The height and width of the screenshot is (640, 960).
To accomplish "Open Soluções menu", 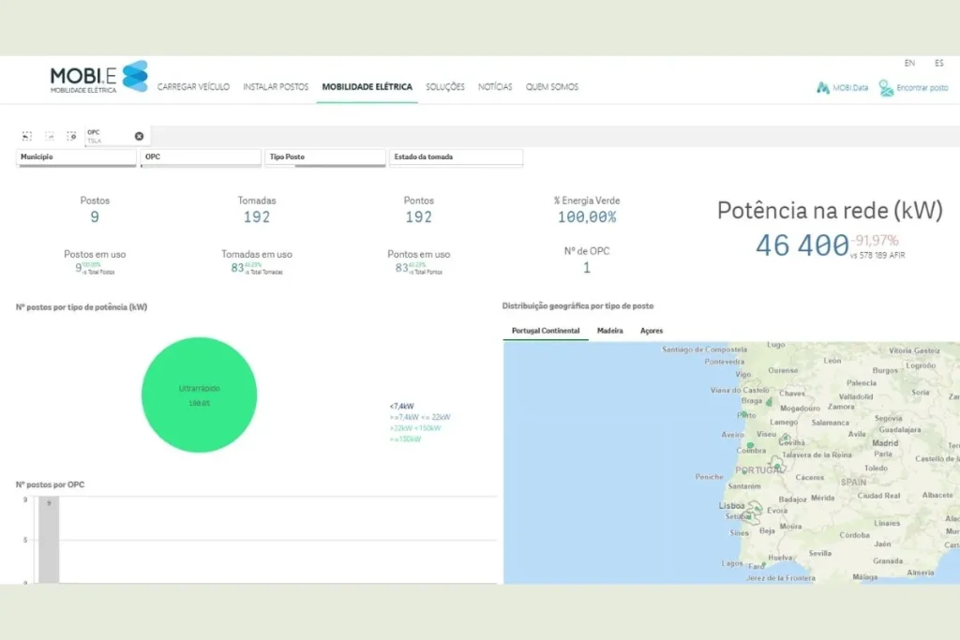I will click(x=445, y=87).
